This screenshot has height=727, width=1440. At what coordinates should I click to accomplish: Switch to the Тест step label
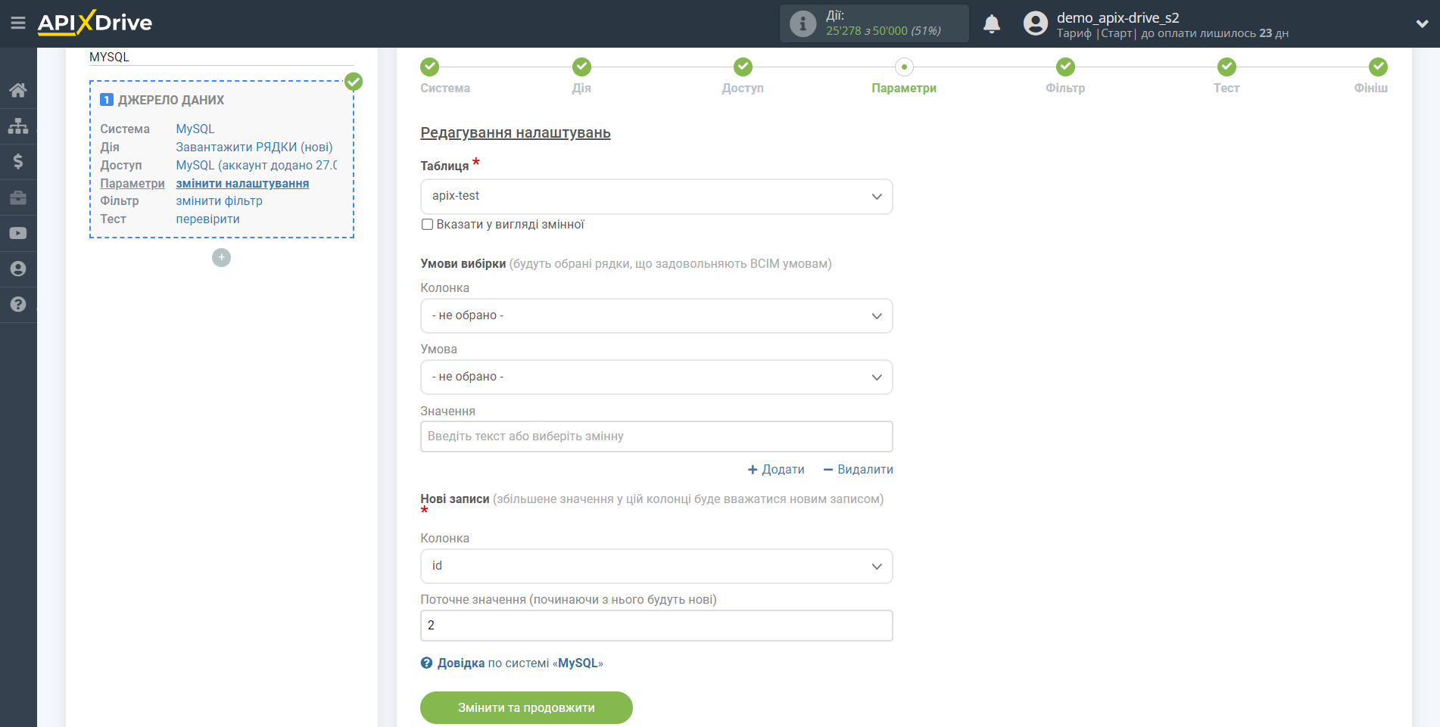point(1226,89)
